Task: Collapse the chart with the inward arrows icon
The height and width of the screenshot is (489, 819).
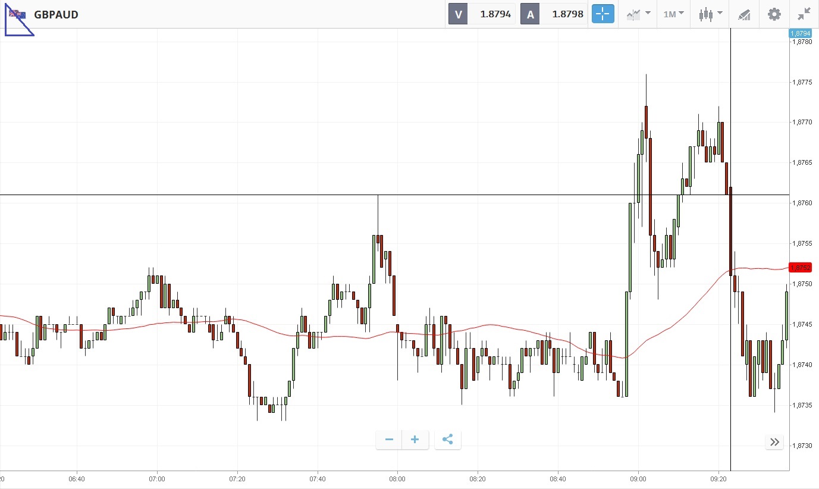Action: (804, 14)
